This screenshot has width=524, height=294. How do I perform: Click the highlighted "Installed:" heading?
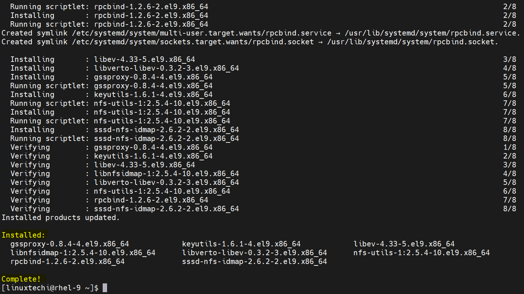pos(23,235)
